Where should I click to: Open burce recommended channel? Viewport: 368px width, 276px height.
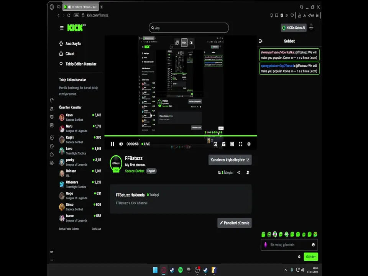pos(80,218)
